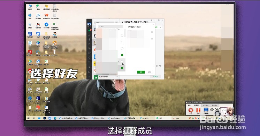Toggle the pin-on-top icon in WeChat title bar
Image resolution: width=260 pixels, height=136 pixels.
(x=152, y=20)
